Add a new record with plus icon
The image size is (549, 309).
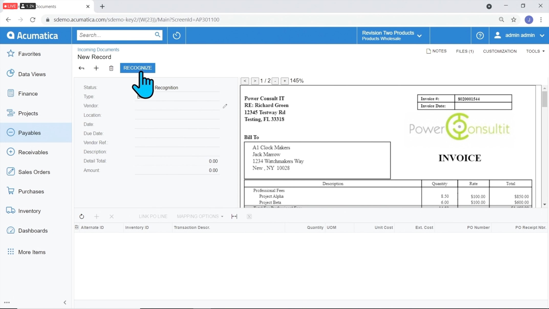coord(96,68)
